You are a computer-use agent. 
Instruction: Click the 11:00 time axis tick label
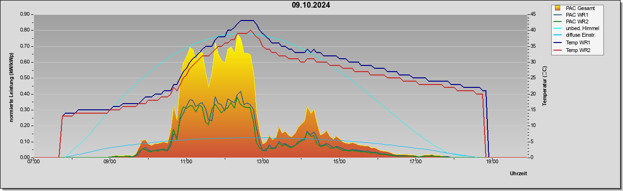(186, 162)
